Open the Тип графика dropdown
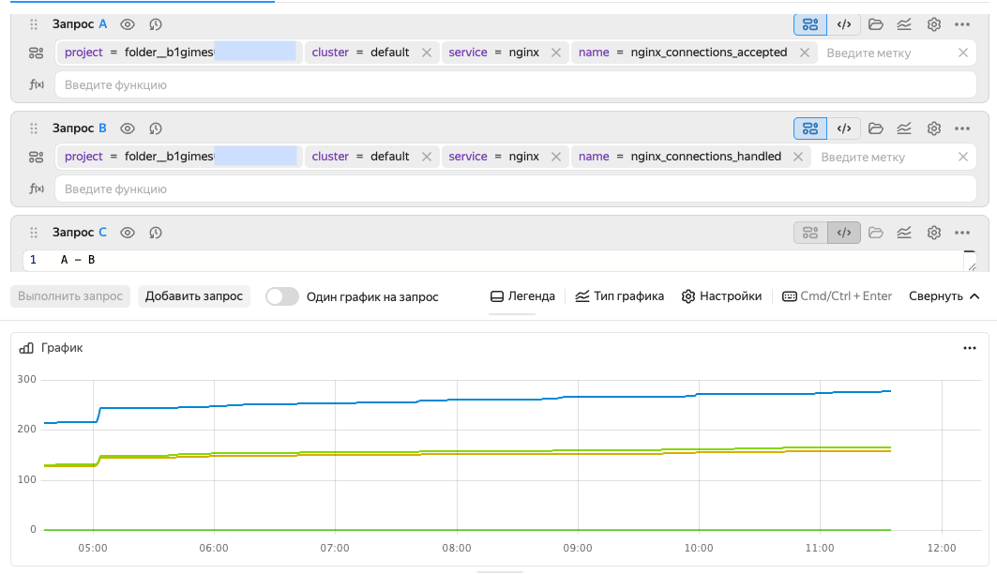Viewport: 997px width, 575px height. [620, 296]
